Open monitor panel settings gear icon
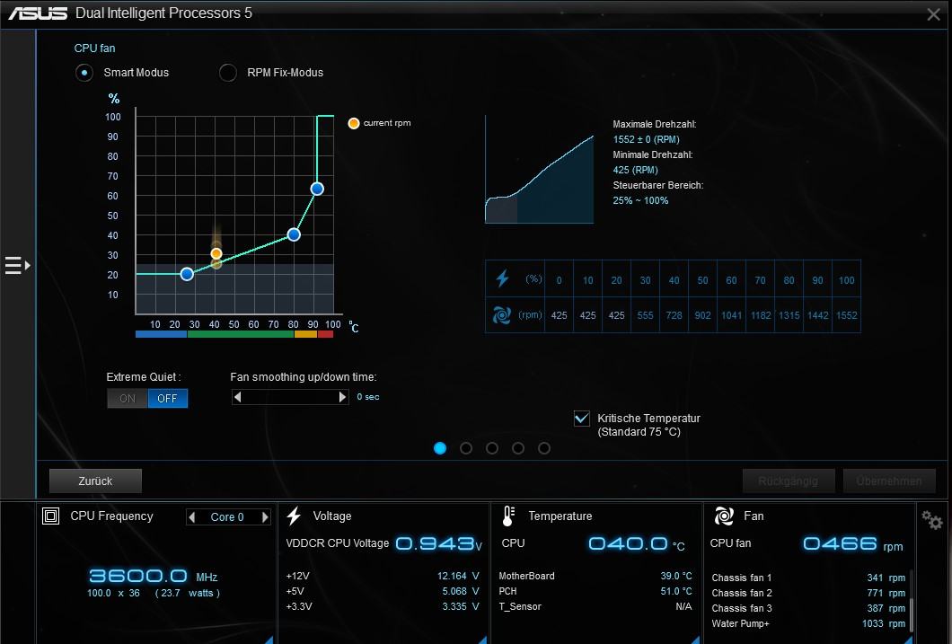 coord(931,519)
